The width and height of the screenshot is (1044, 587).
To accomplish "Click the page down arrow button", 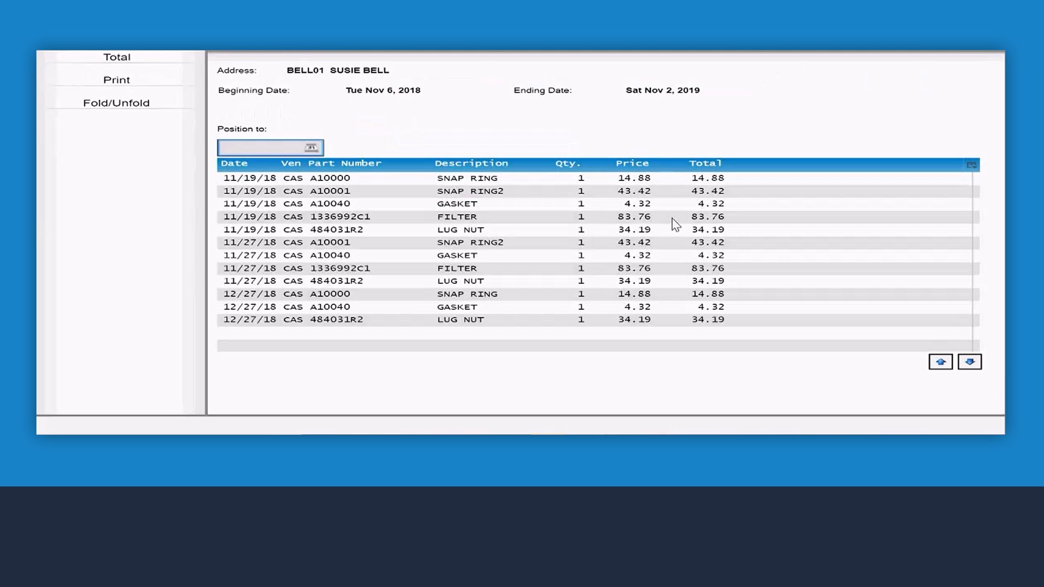I will pyautogui.click(x=970, y=362).
